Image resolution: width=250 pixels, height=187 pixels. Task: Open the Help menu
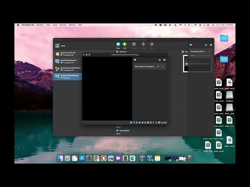click(80, 25)
